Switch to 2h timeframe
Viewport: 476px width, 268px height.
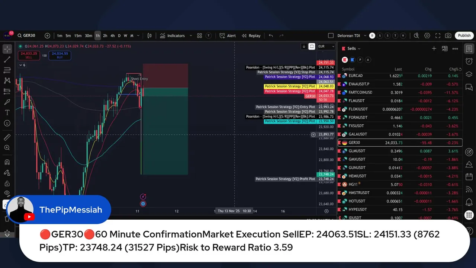coord(105,36)
